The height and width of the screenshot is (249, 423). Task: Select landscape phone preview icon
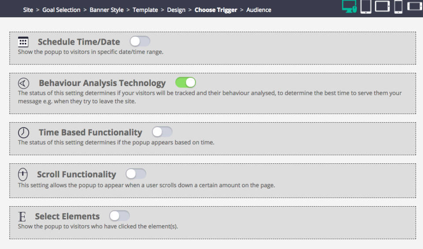pos(414,7)
